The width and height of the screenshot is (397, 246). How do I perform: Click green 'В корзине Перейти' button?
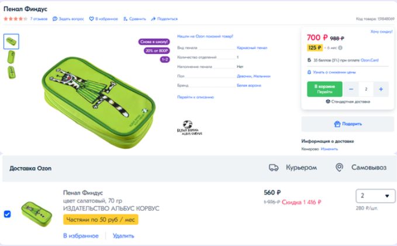pos(324,89)
